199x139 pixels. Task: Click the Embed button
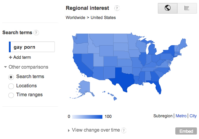pos(186,131)
